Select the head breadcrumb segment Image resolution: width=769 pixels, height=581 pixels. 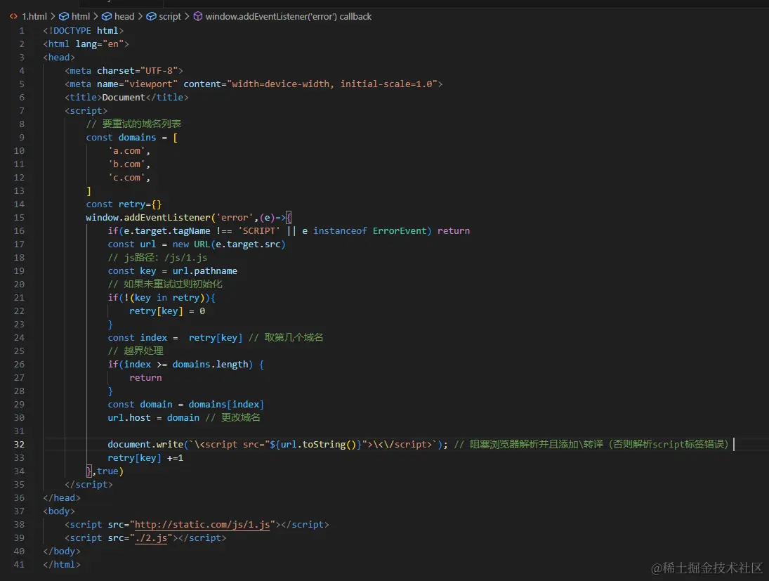coord(124,17)
